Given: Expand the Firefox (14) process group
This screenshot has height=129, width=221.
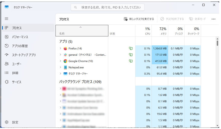Looking at the screenshot, I should tap(60, 48).
